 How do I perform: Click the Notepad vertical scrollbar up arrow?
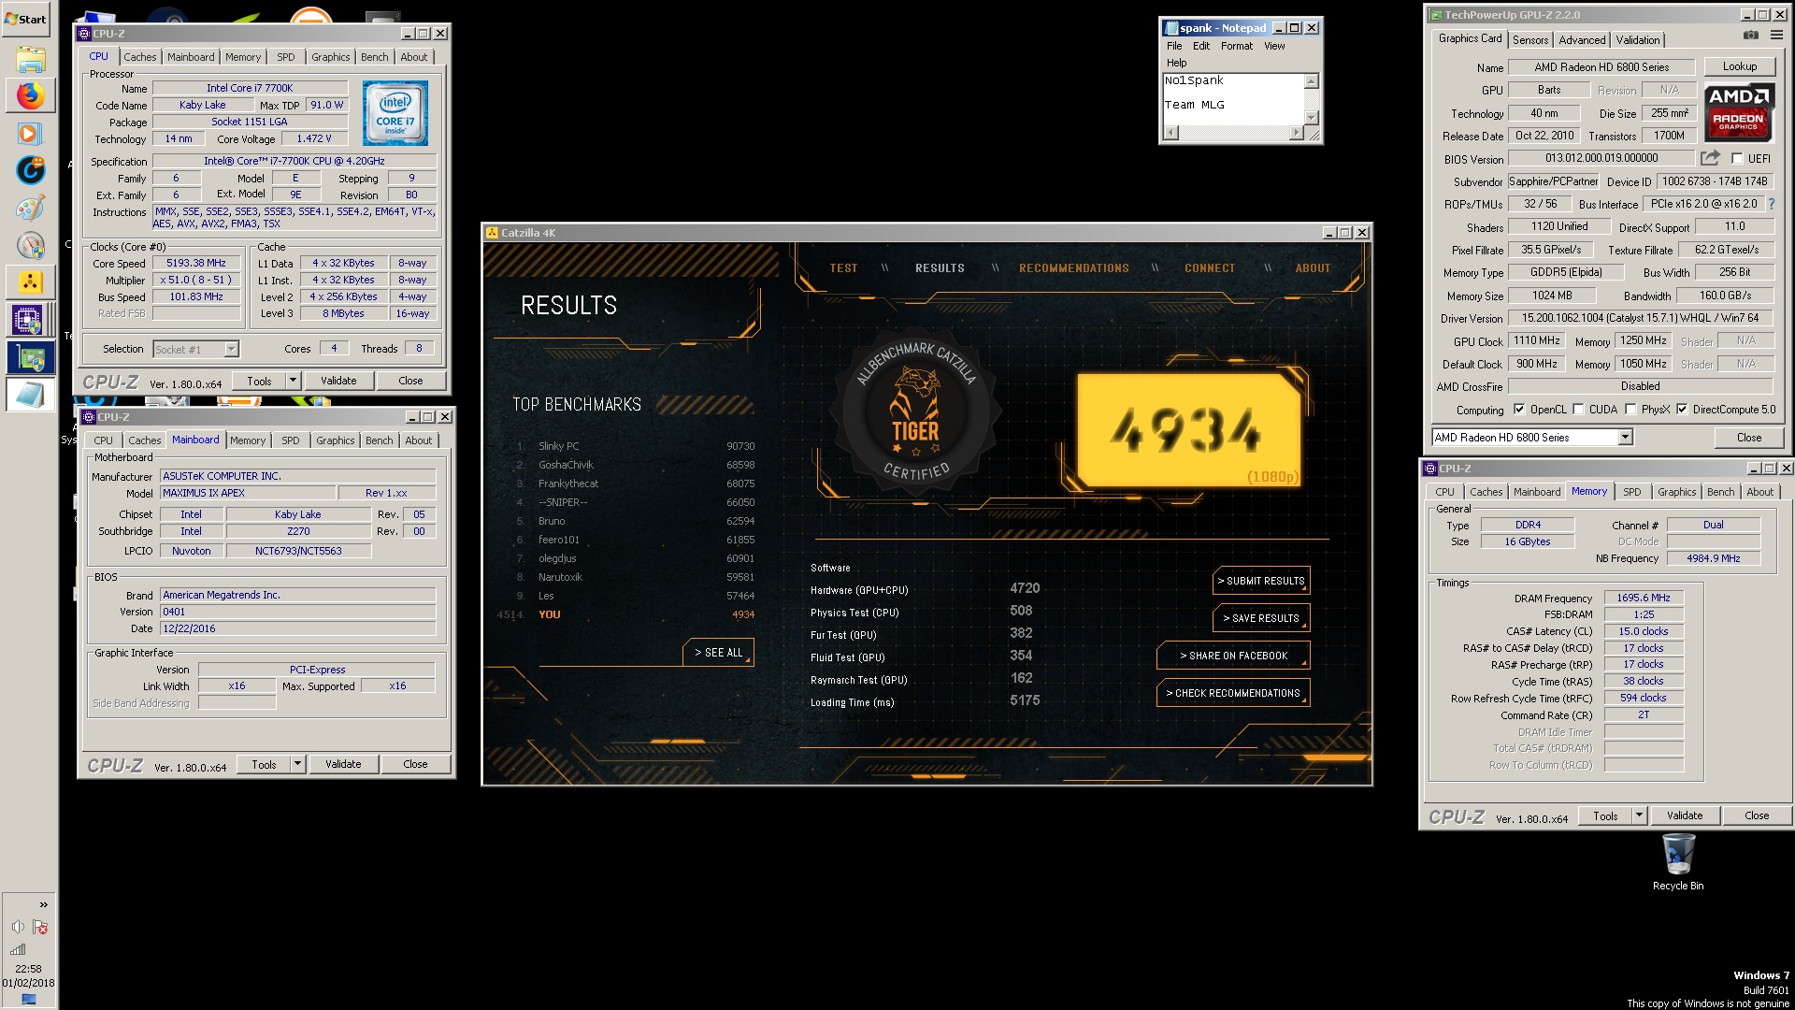1311,80
